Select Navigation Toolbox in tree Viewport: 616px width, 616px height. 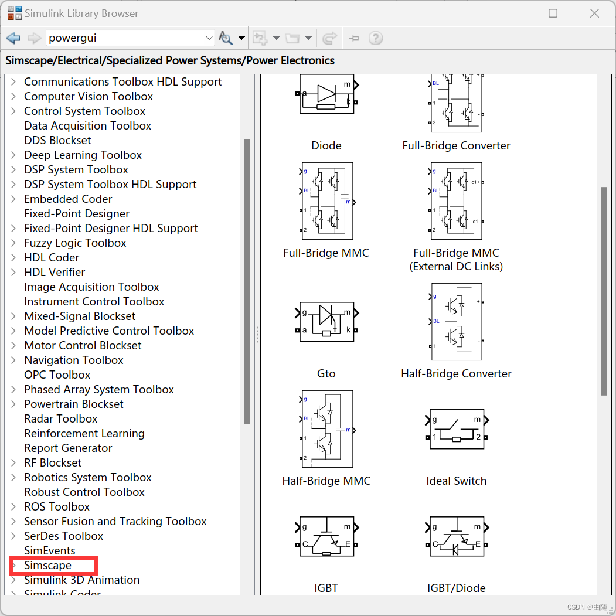click(73, 360)
